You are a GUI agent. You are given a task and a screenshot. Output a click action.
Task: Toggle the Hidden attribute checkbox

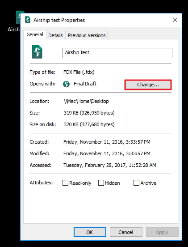pos(101,183)
